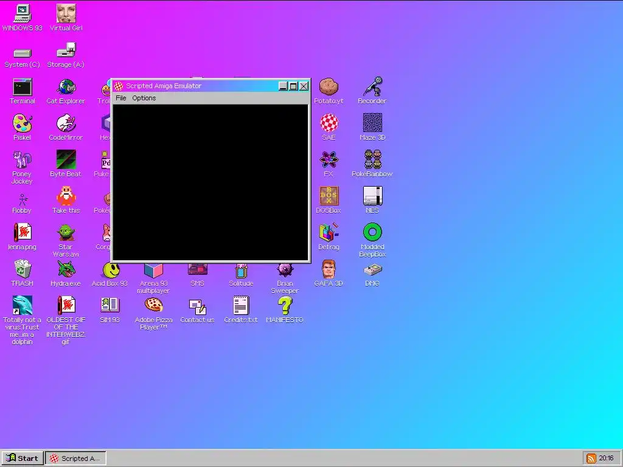Click the black Amiga emulator screen
This screenshot has width=623, height=467.
211,182
